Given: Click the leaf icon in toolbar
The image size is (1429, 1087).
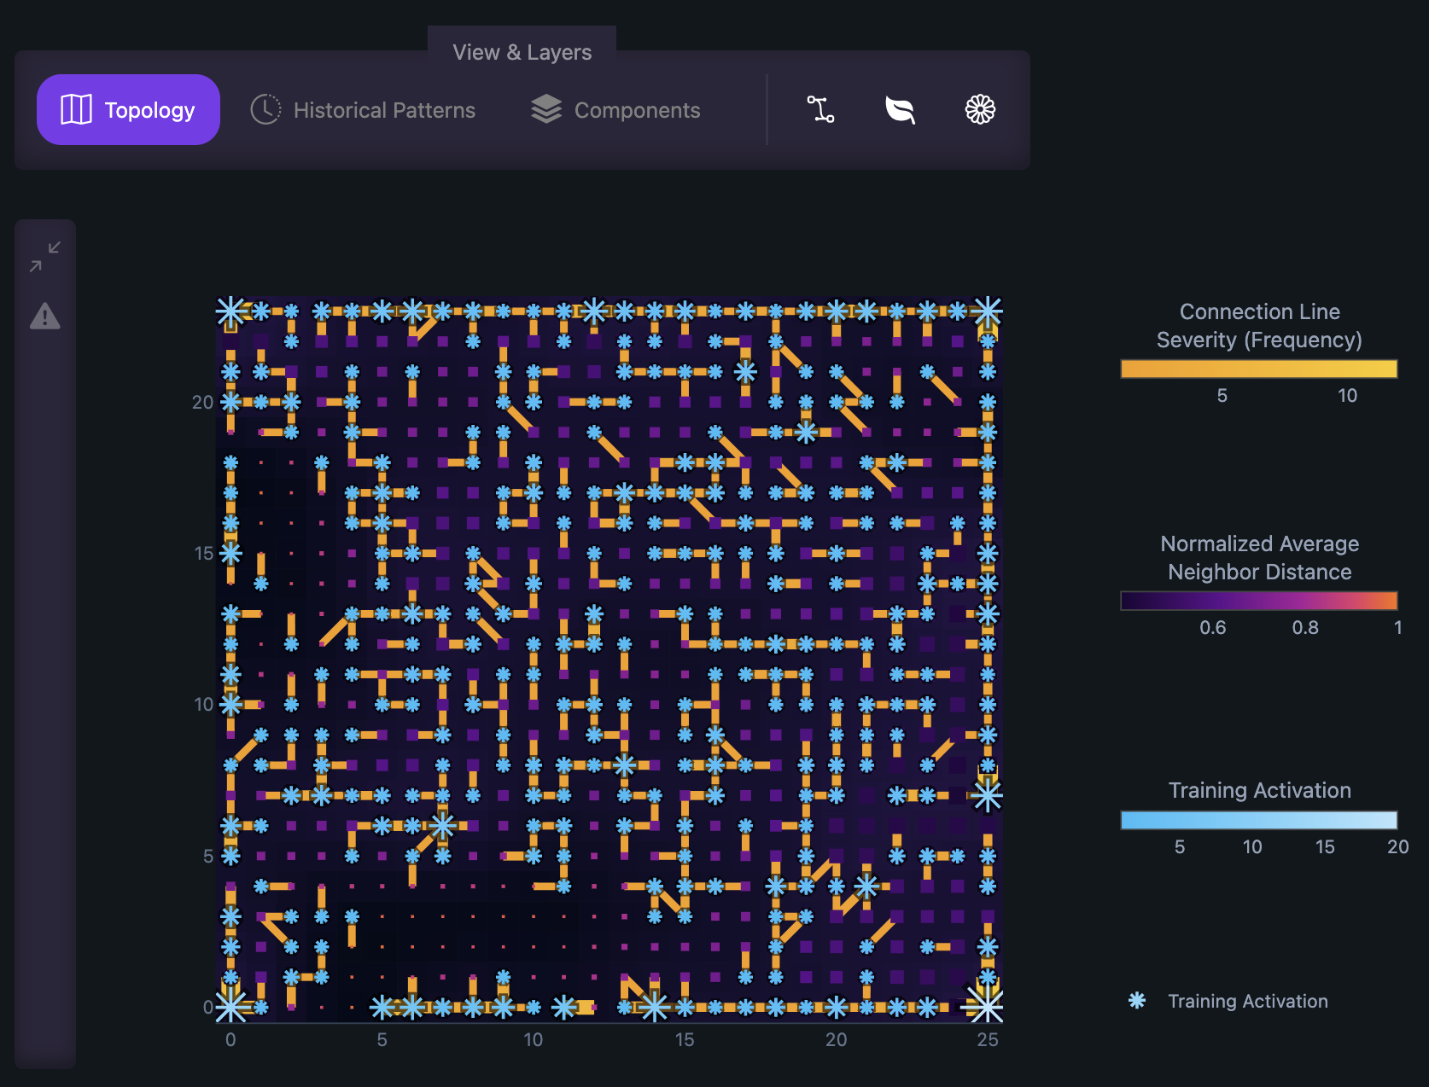Looking at the screenshot, I should pyautogui.click(x=900, y=109).
